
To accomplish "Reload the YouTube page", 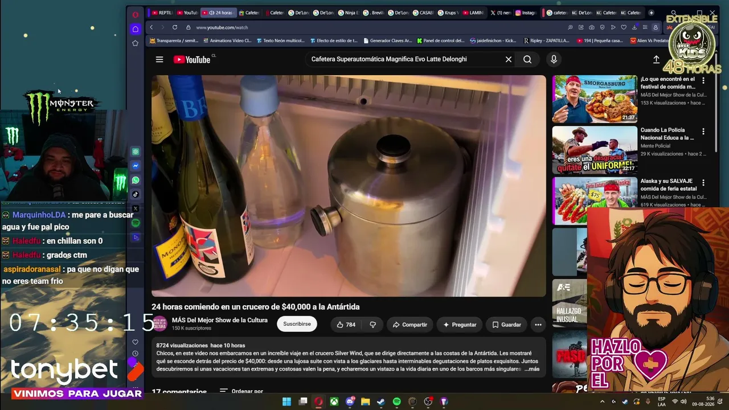I will coord(175,27).
